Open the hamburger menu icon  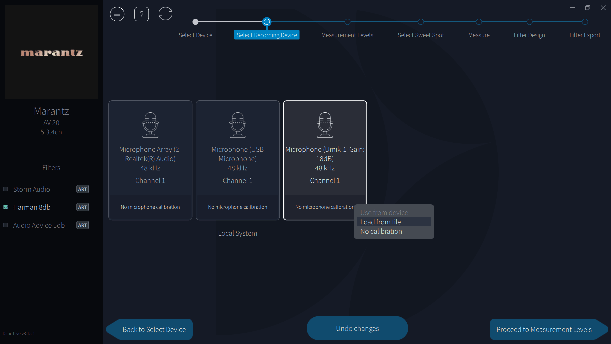(x=117, y=14)
